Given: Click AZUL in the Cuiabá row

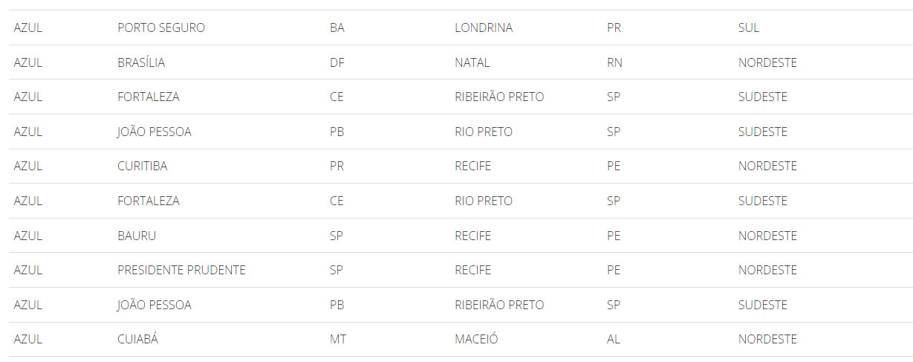Looking at the screenshot, I should click(x=28, y=339).
